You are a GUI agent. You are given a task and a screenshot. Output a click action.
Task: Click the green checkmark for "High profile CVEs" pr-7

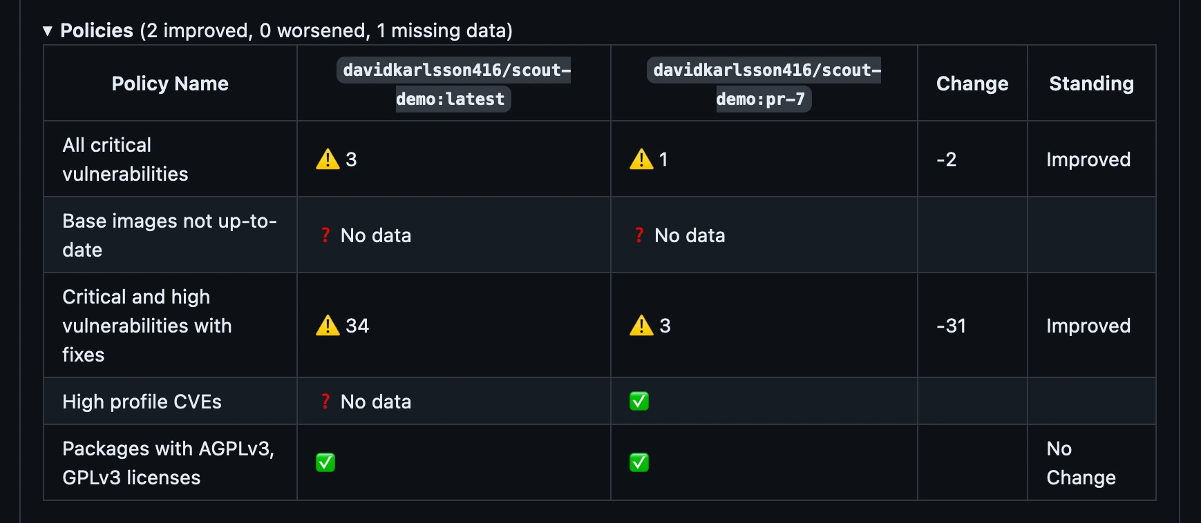638,401
